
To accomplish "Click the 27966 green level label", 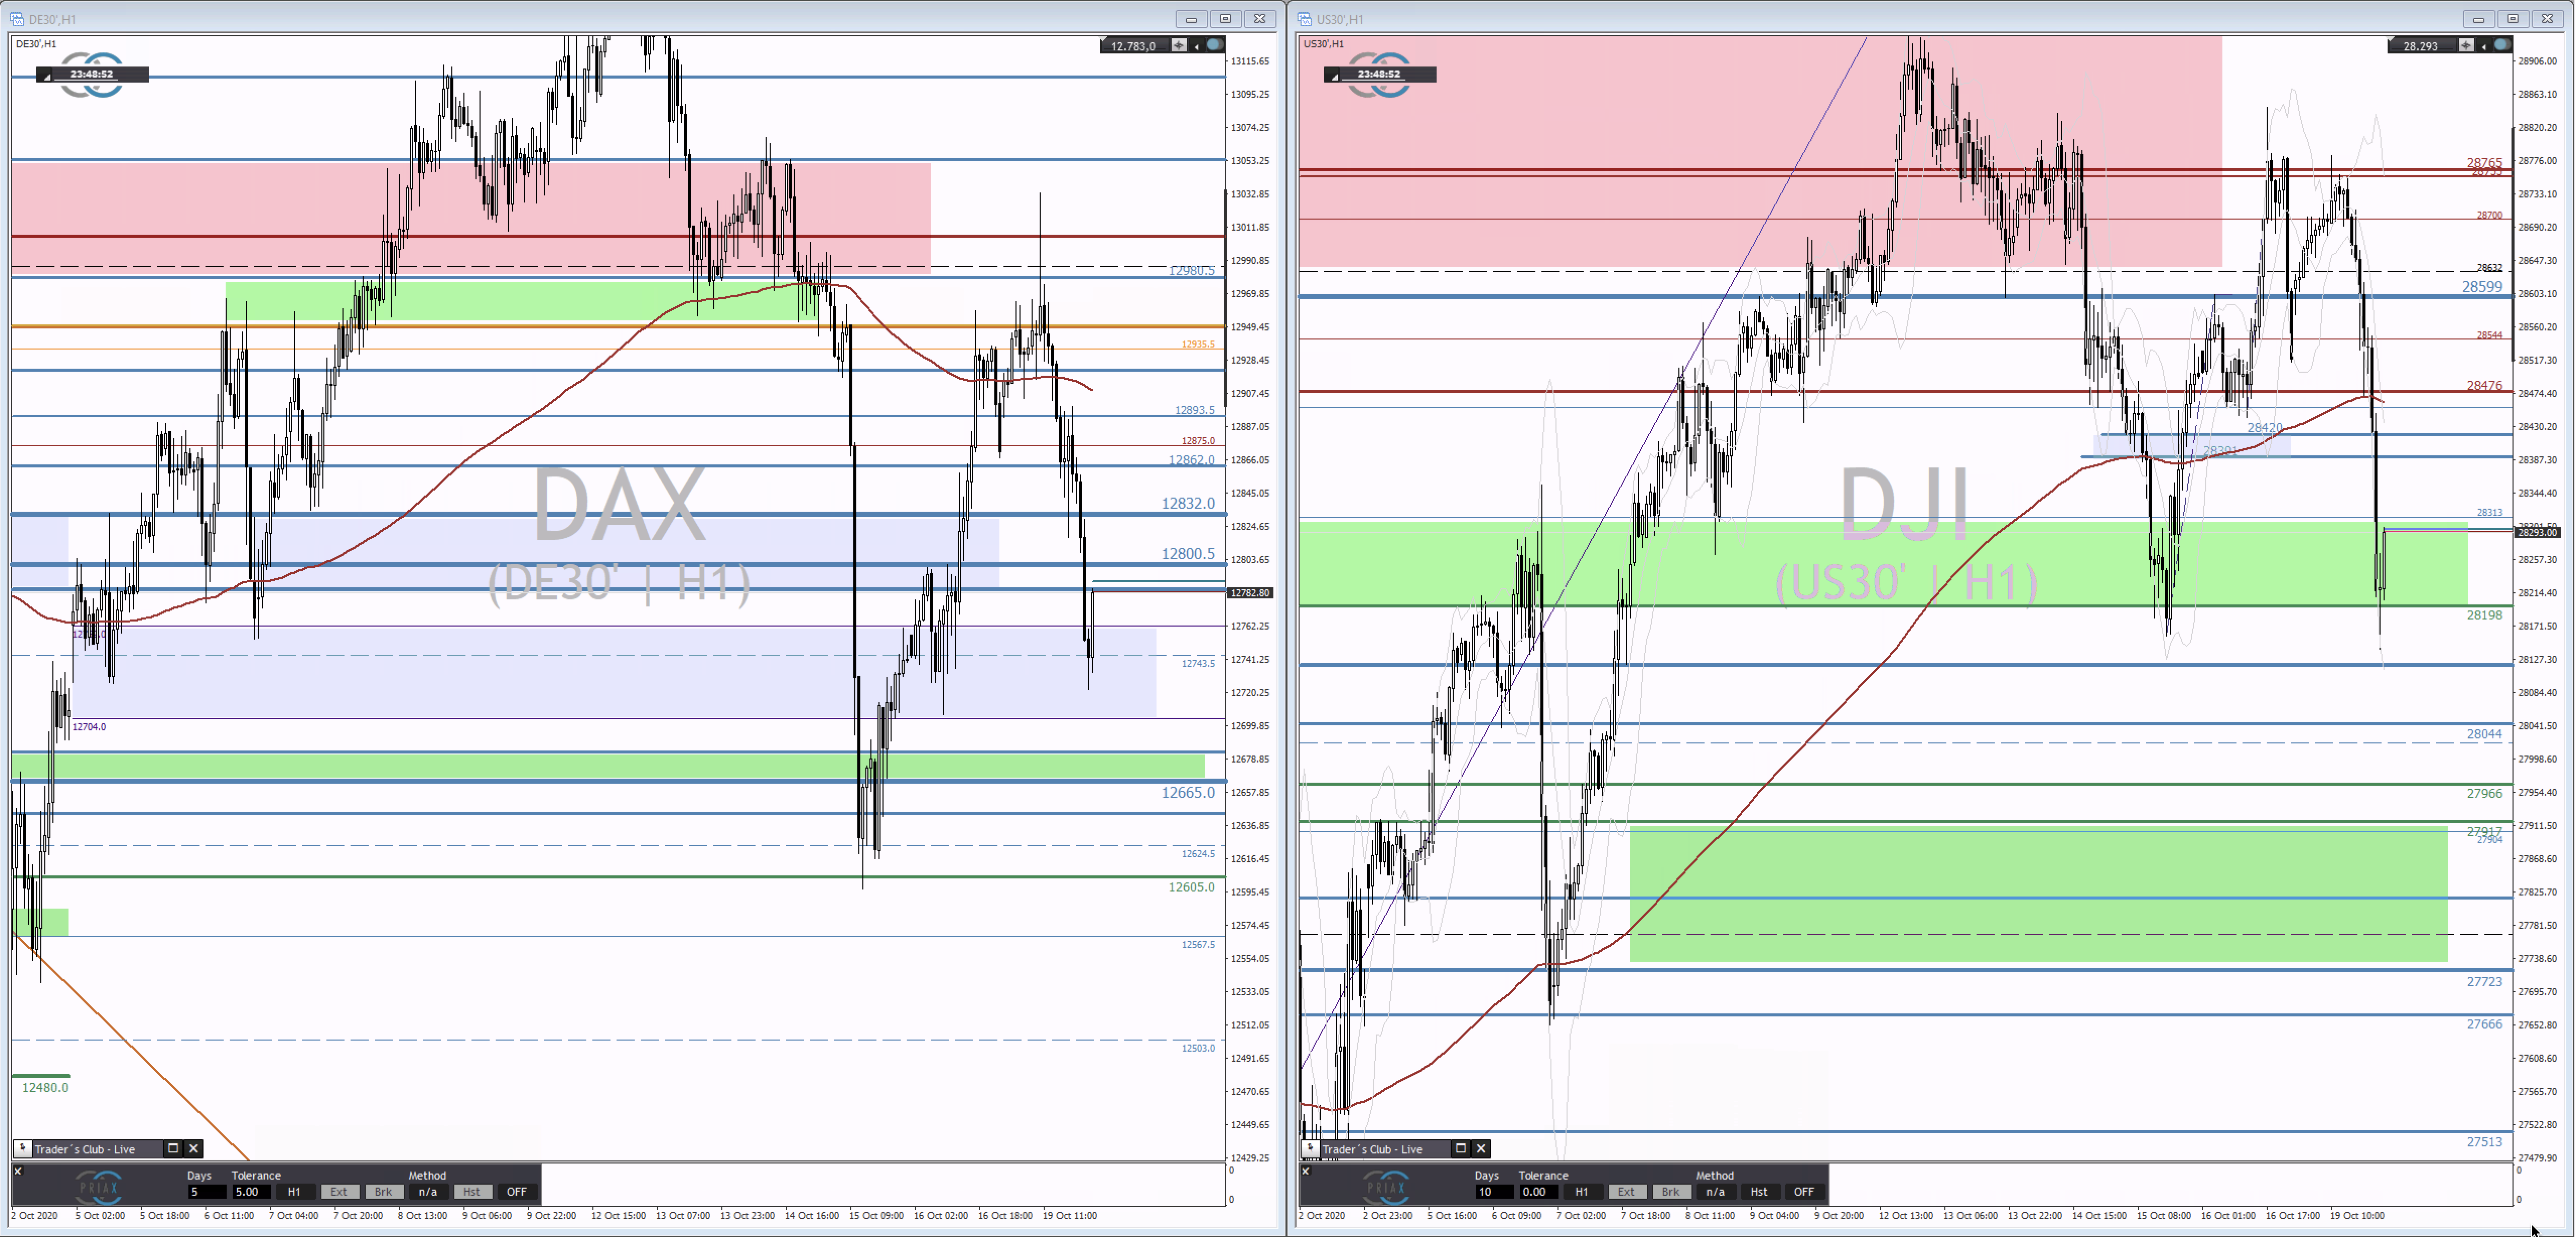I will [x=2484, y=793].
